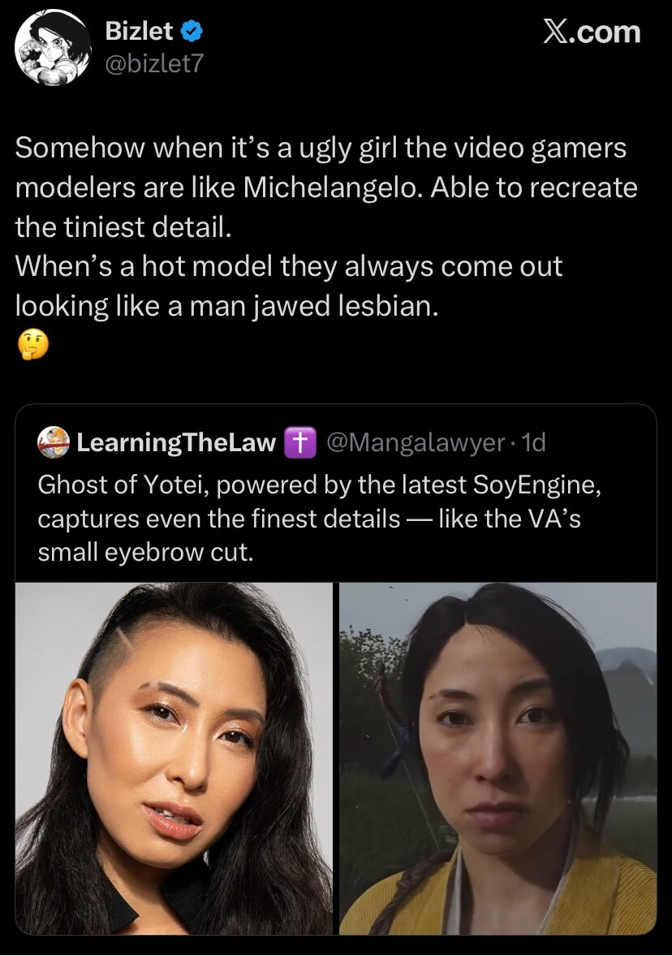Open the right game screenshot image

click(498, 758)
